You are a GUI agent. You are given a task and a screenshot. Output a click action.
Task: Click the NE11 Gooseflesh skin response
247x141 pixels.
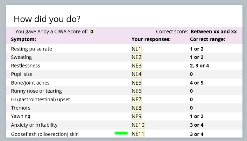138,134
